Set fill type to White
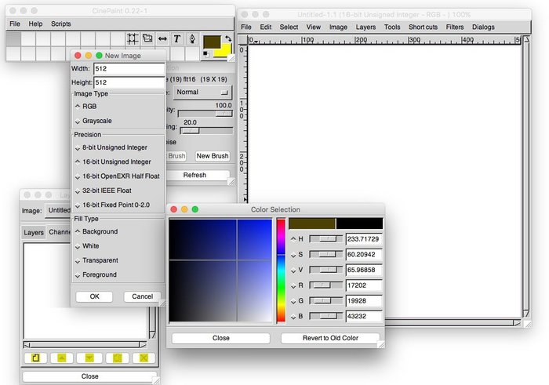The width and height of the screenshot is (549, 385). 87,246
